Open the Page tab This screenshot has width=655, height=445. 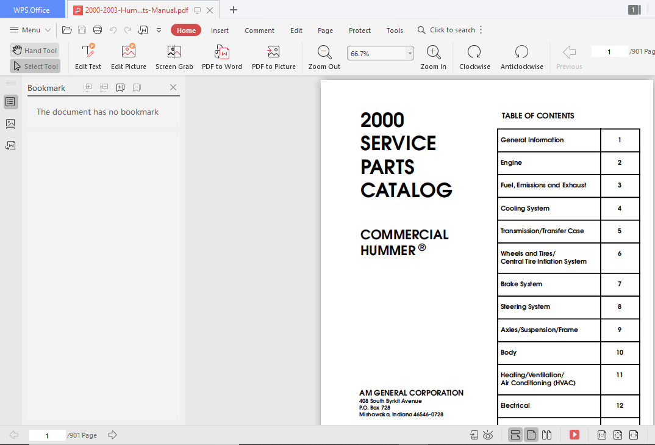pyautogui.click(x=325, y=31)
